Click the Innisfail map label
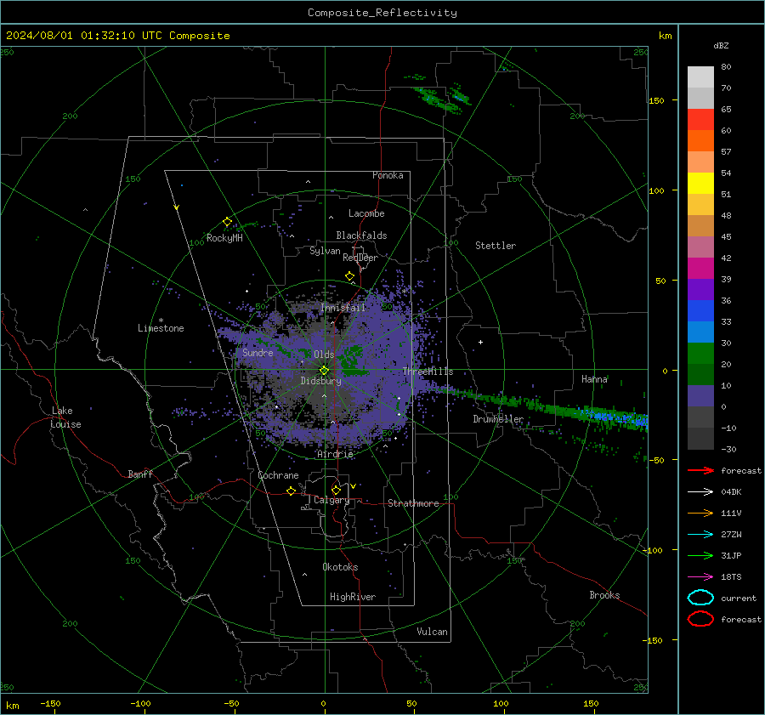Viewport: 765px width, 715px height. 343,308
